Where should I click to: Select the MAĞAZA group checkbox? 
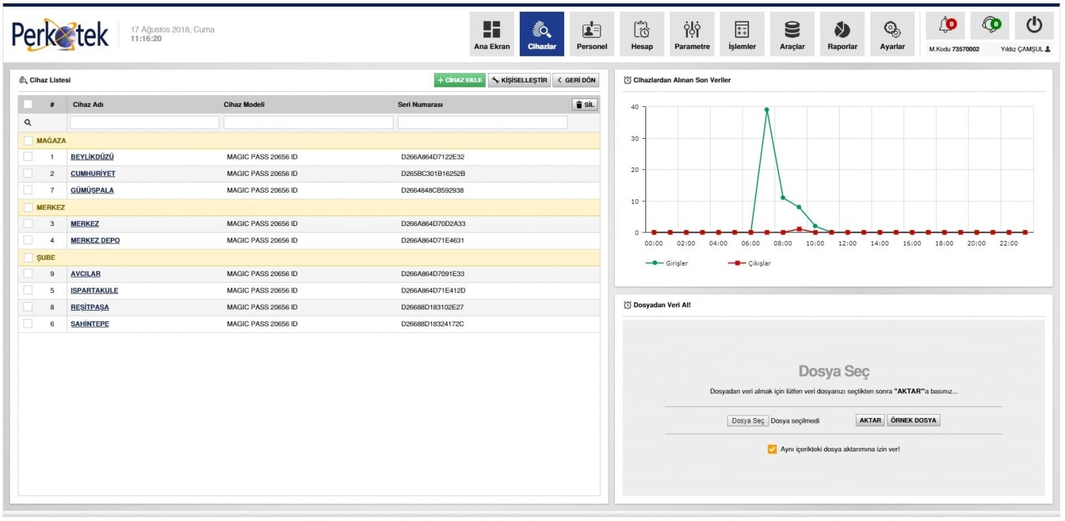tap(28, 141)
